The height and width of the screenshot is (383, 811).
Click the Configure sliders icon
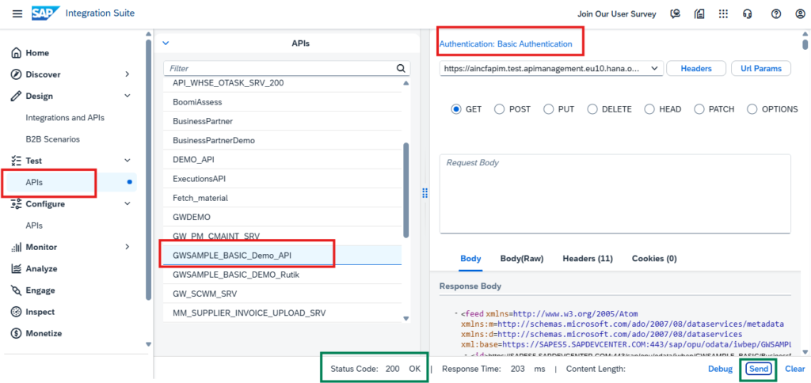(x=16, y=203)
